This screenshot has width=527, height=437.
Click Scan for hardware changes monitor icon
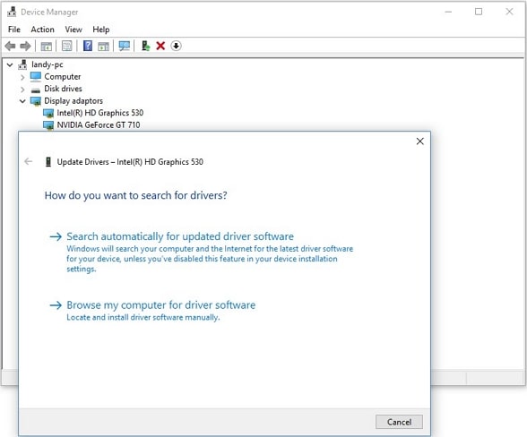[x=125, y=46]
